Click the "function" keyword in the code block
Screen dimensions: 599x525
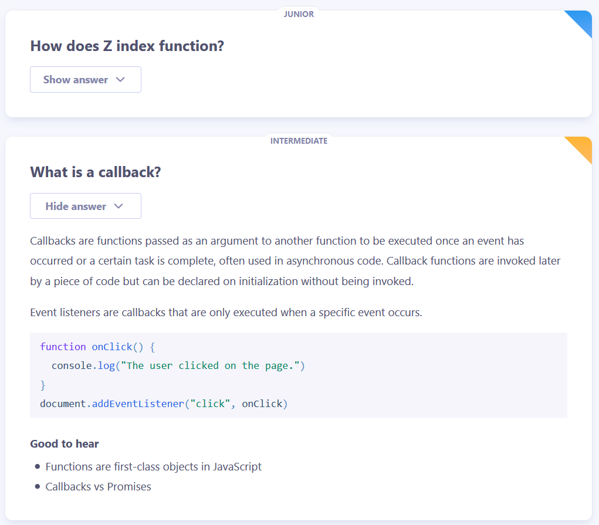click(63, 347)
